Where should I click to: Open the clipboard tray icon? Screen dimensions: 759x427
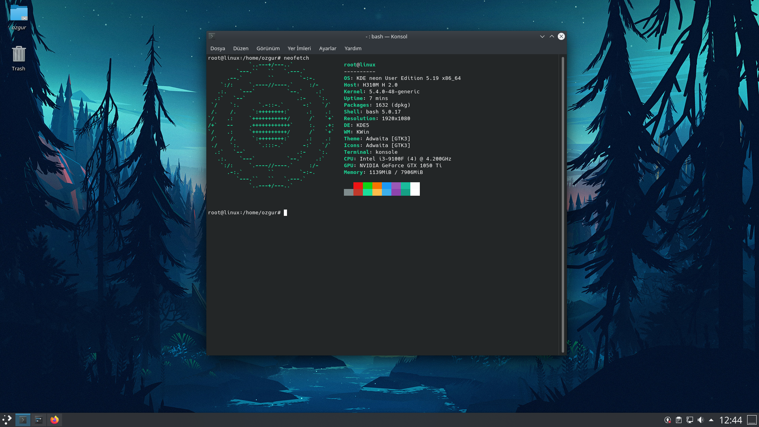[x=679, y=420]
